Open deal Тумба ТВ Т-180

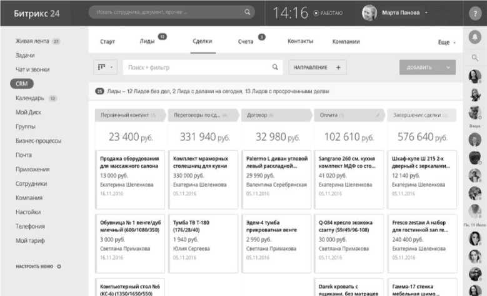pyautogui.click(x=203, y=243)
